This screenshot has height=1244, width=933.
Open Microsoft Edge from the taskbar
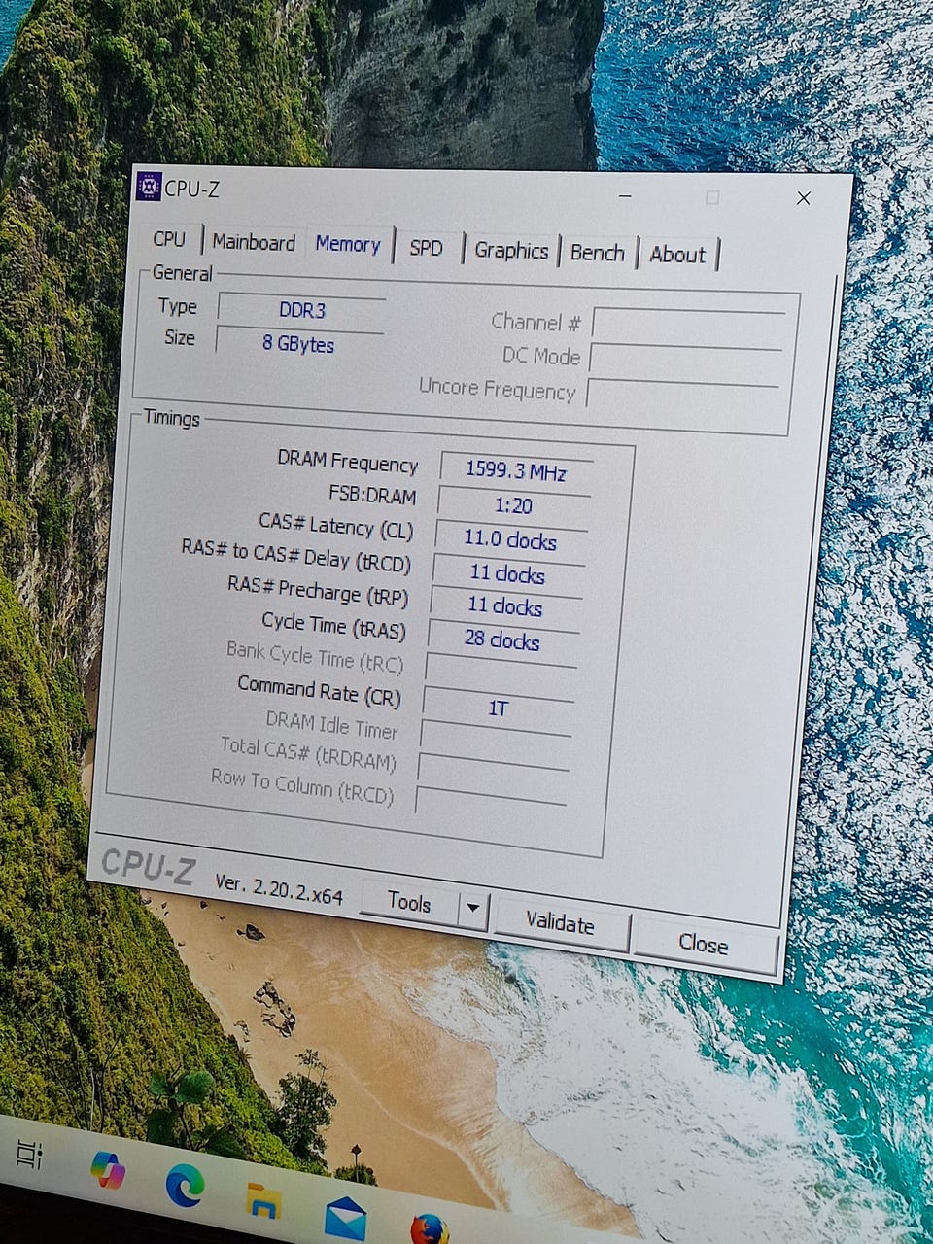pyautogui.click(x=185, y=1185)
